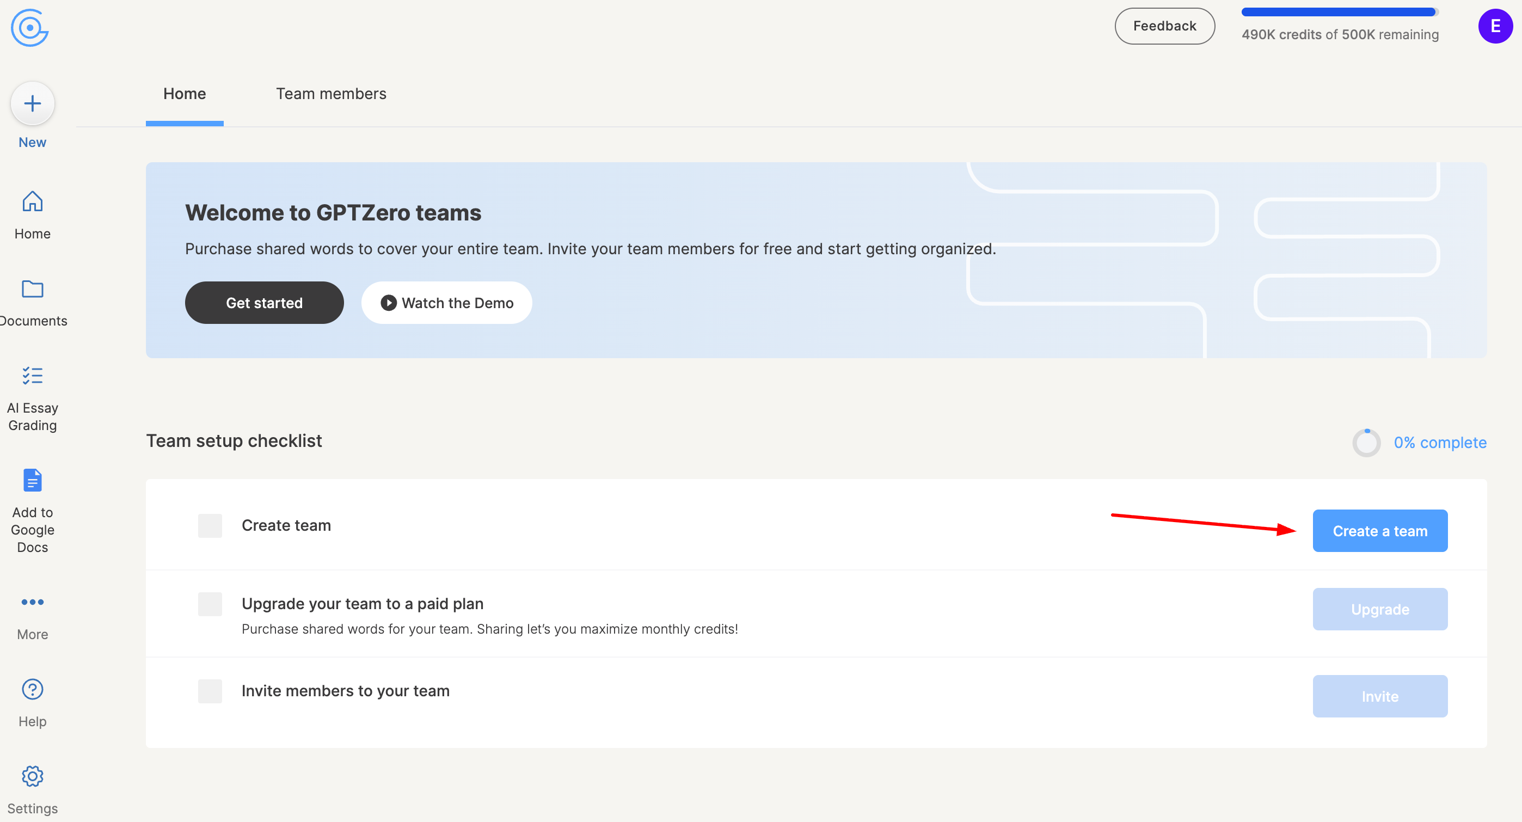Click the Get started button
The height and width of the screenshot is (822, 1522).
pyautogui.click(x=264, y=303)
